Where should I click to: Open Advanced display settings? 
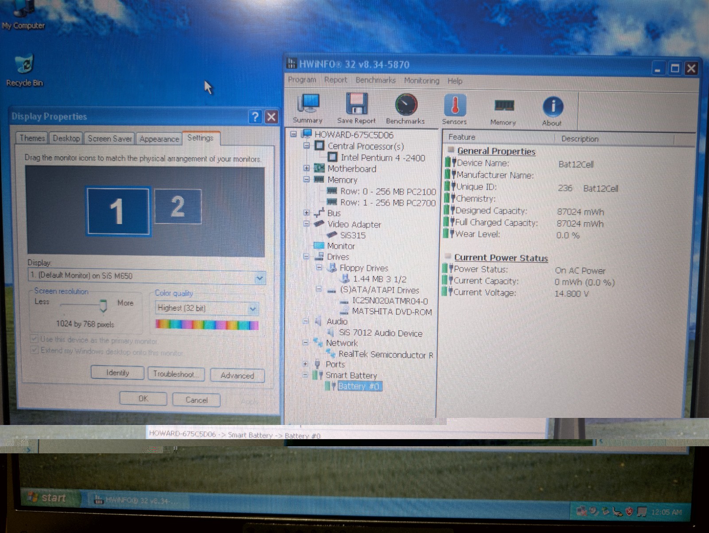(x=237, y=375)
